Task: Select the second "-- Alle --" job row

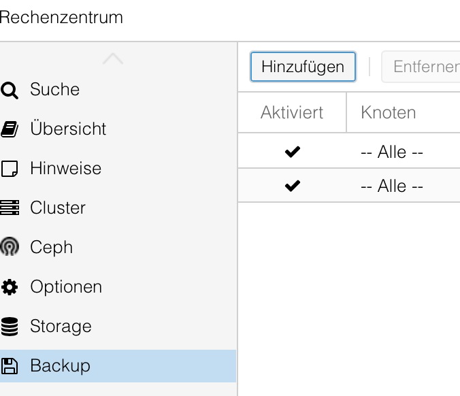Action: tap(392, 186)
